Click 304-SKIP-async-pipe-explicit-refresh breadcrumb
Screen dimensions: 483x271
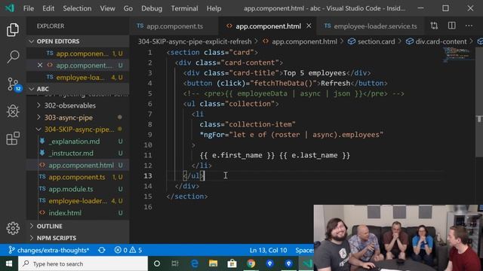click(x=195, y=41)
